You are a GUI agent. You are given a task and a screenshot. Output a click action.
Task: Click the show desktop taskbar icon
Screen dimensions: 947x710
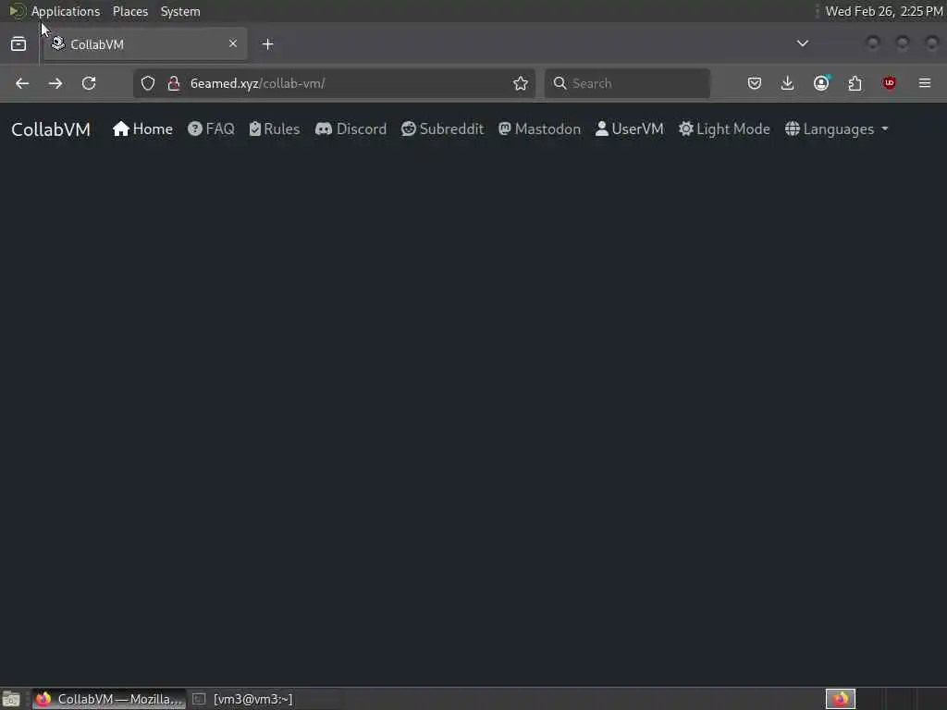[11, 699]
